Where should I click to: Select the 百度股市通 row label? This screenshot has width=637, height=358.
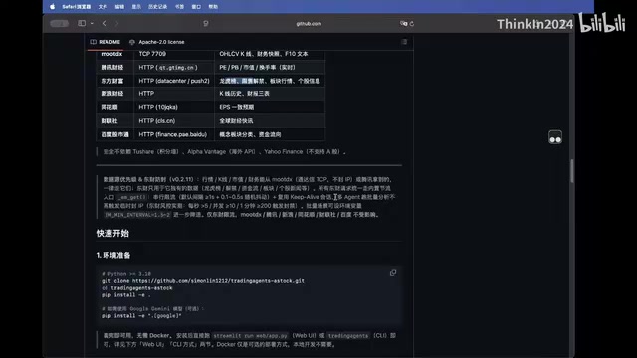[115, 134]
